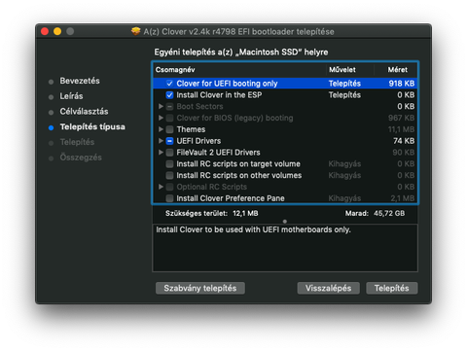The width and height of the screenshot is (467, 351).
Task: Toggle Optional RC Scripts checkbox
Action: click(x=169, y=187)
